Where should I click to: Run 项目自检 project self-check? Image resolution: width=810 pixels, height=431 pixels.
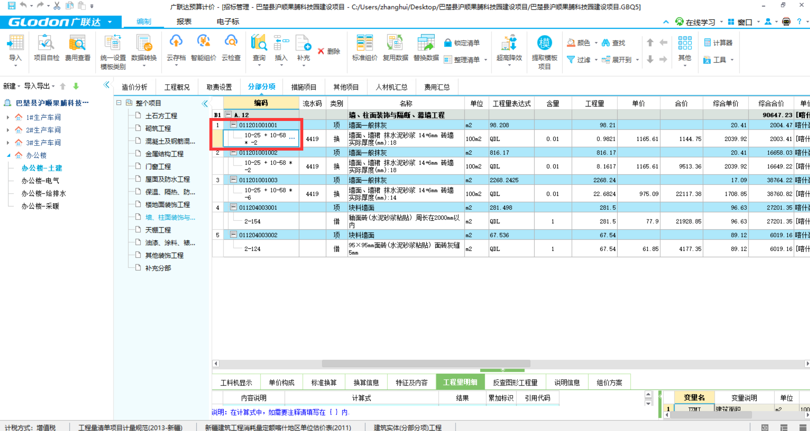pos(46,49)
